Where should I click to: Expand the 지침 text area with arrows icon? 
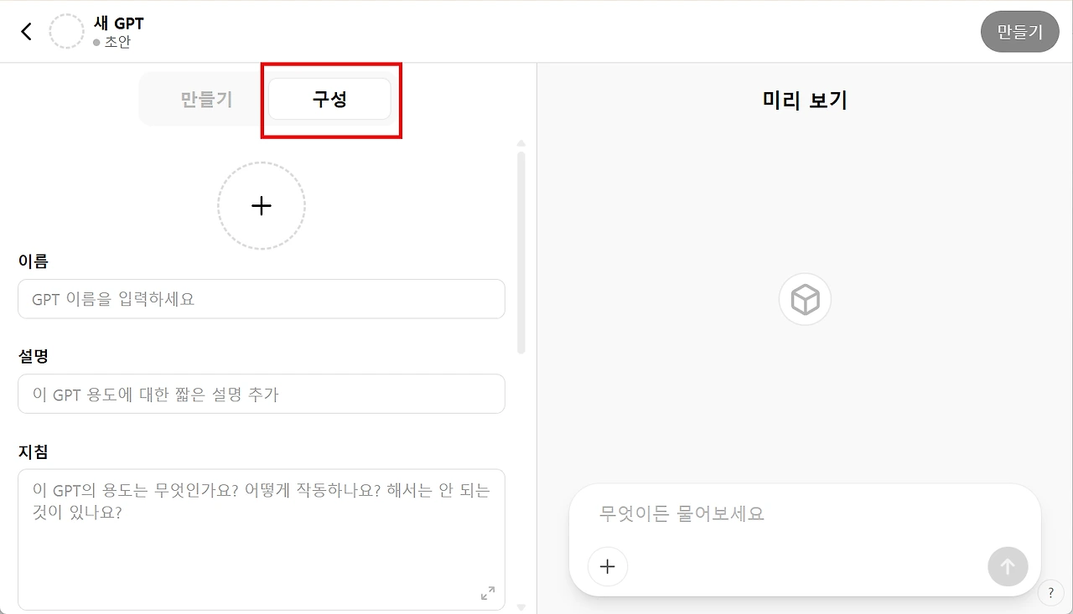tap(488, 593)
